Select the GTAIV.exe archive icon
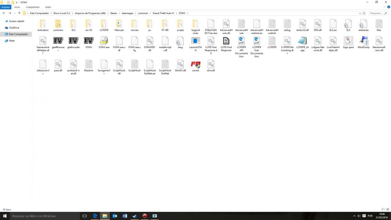Image resolution: width=391 pixels, height=220 pixels. tap(104, 42)
